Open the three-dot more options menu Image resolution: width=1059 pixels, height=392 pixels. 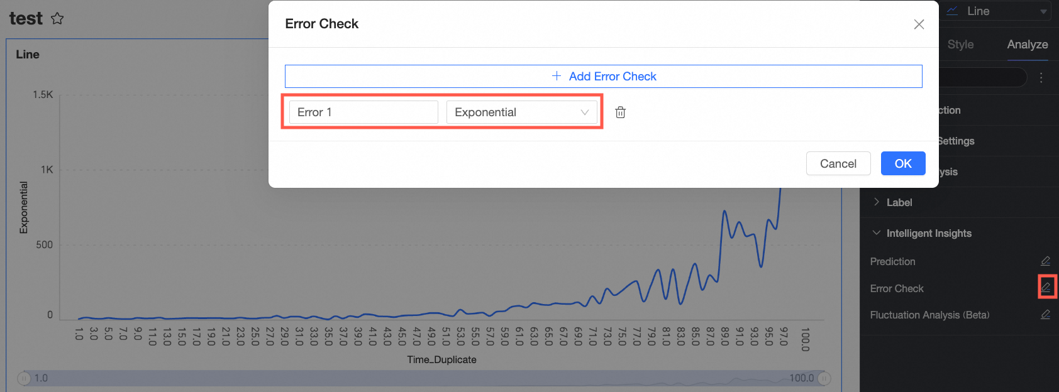(1041, 77)
